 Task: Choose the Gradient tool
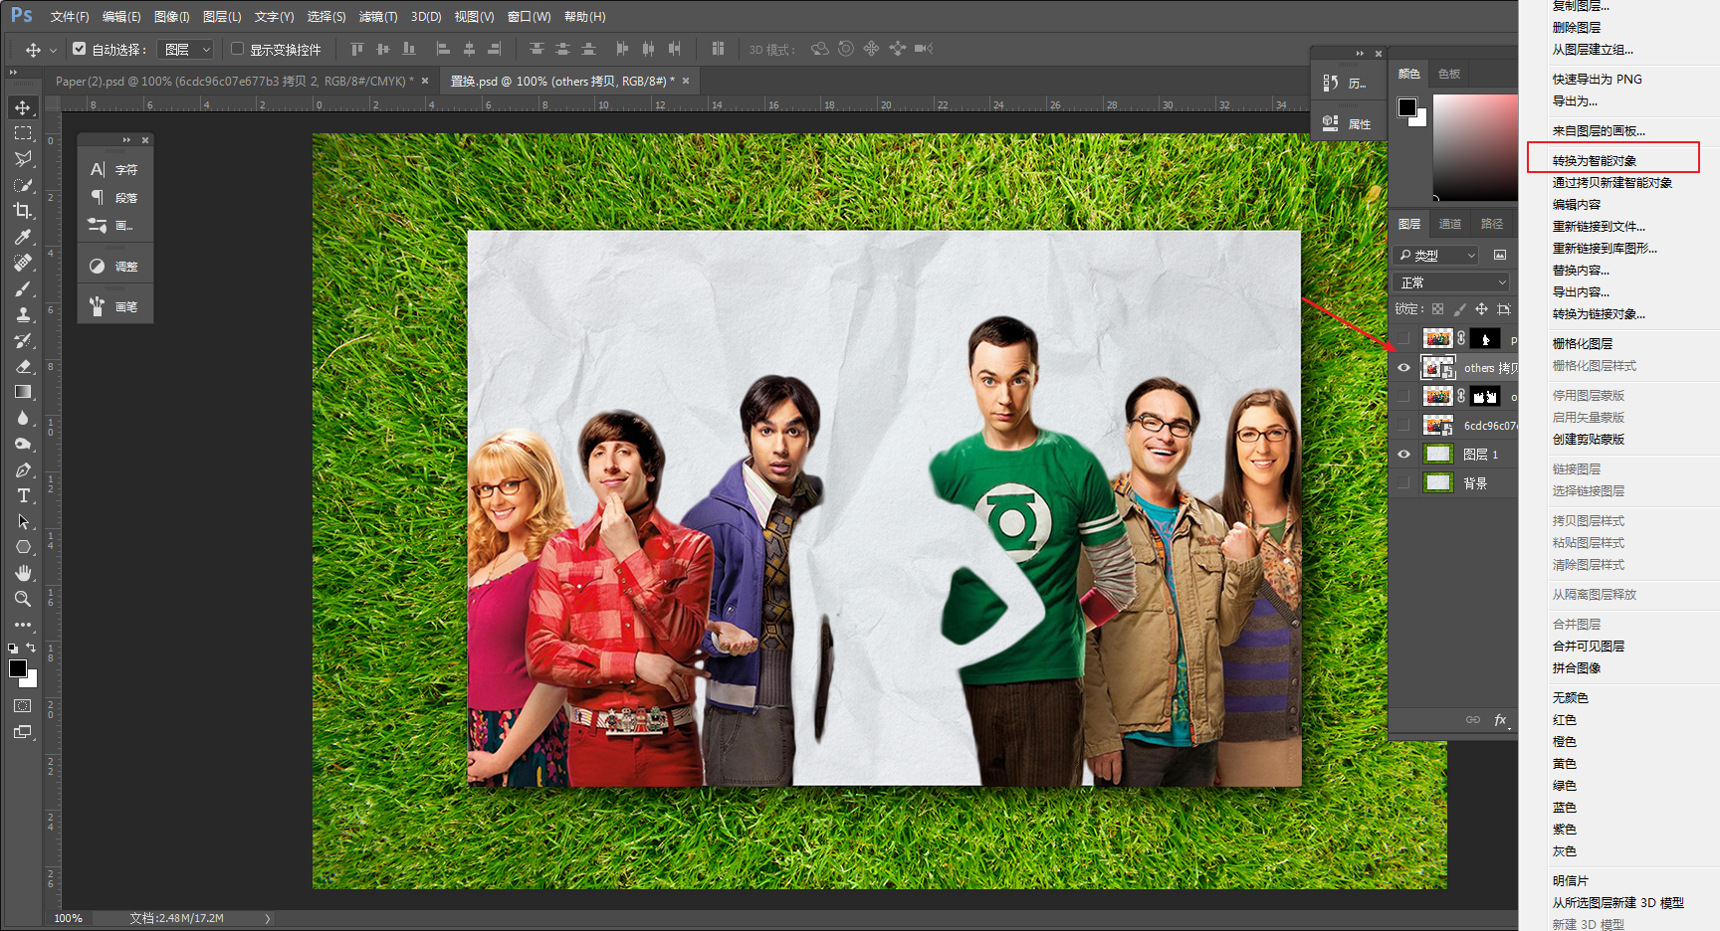22,392
